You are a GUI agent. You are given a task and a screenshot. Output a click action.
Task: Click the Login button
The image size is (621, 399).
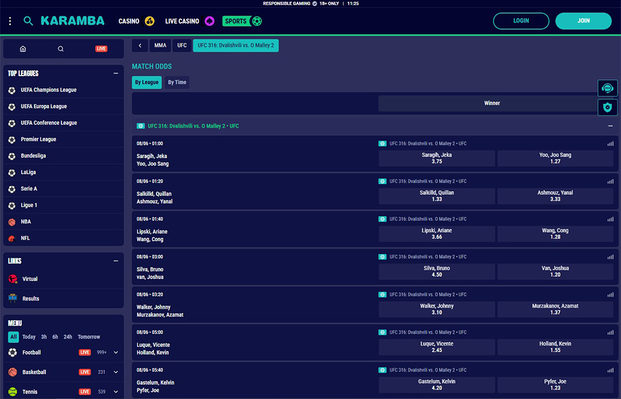coord(521,21)
